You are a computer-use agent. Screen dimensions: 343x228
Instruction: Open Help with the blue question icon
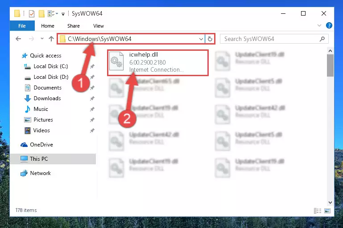click(x=329, y=25)
